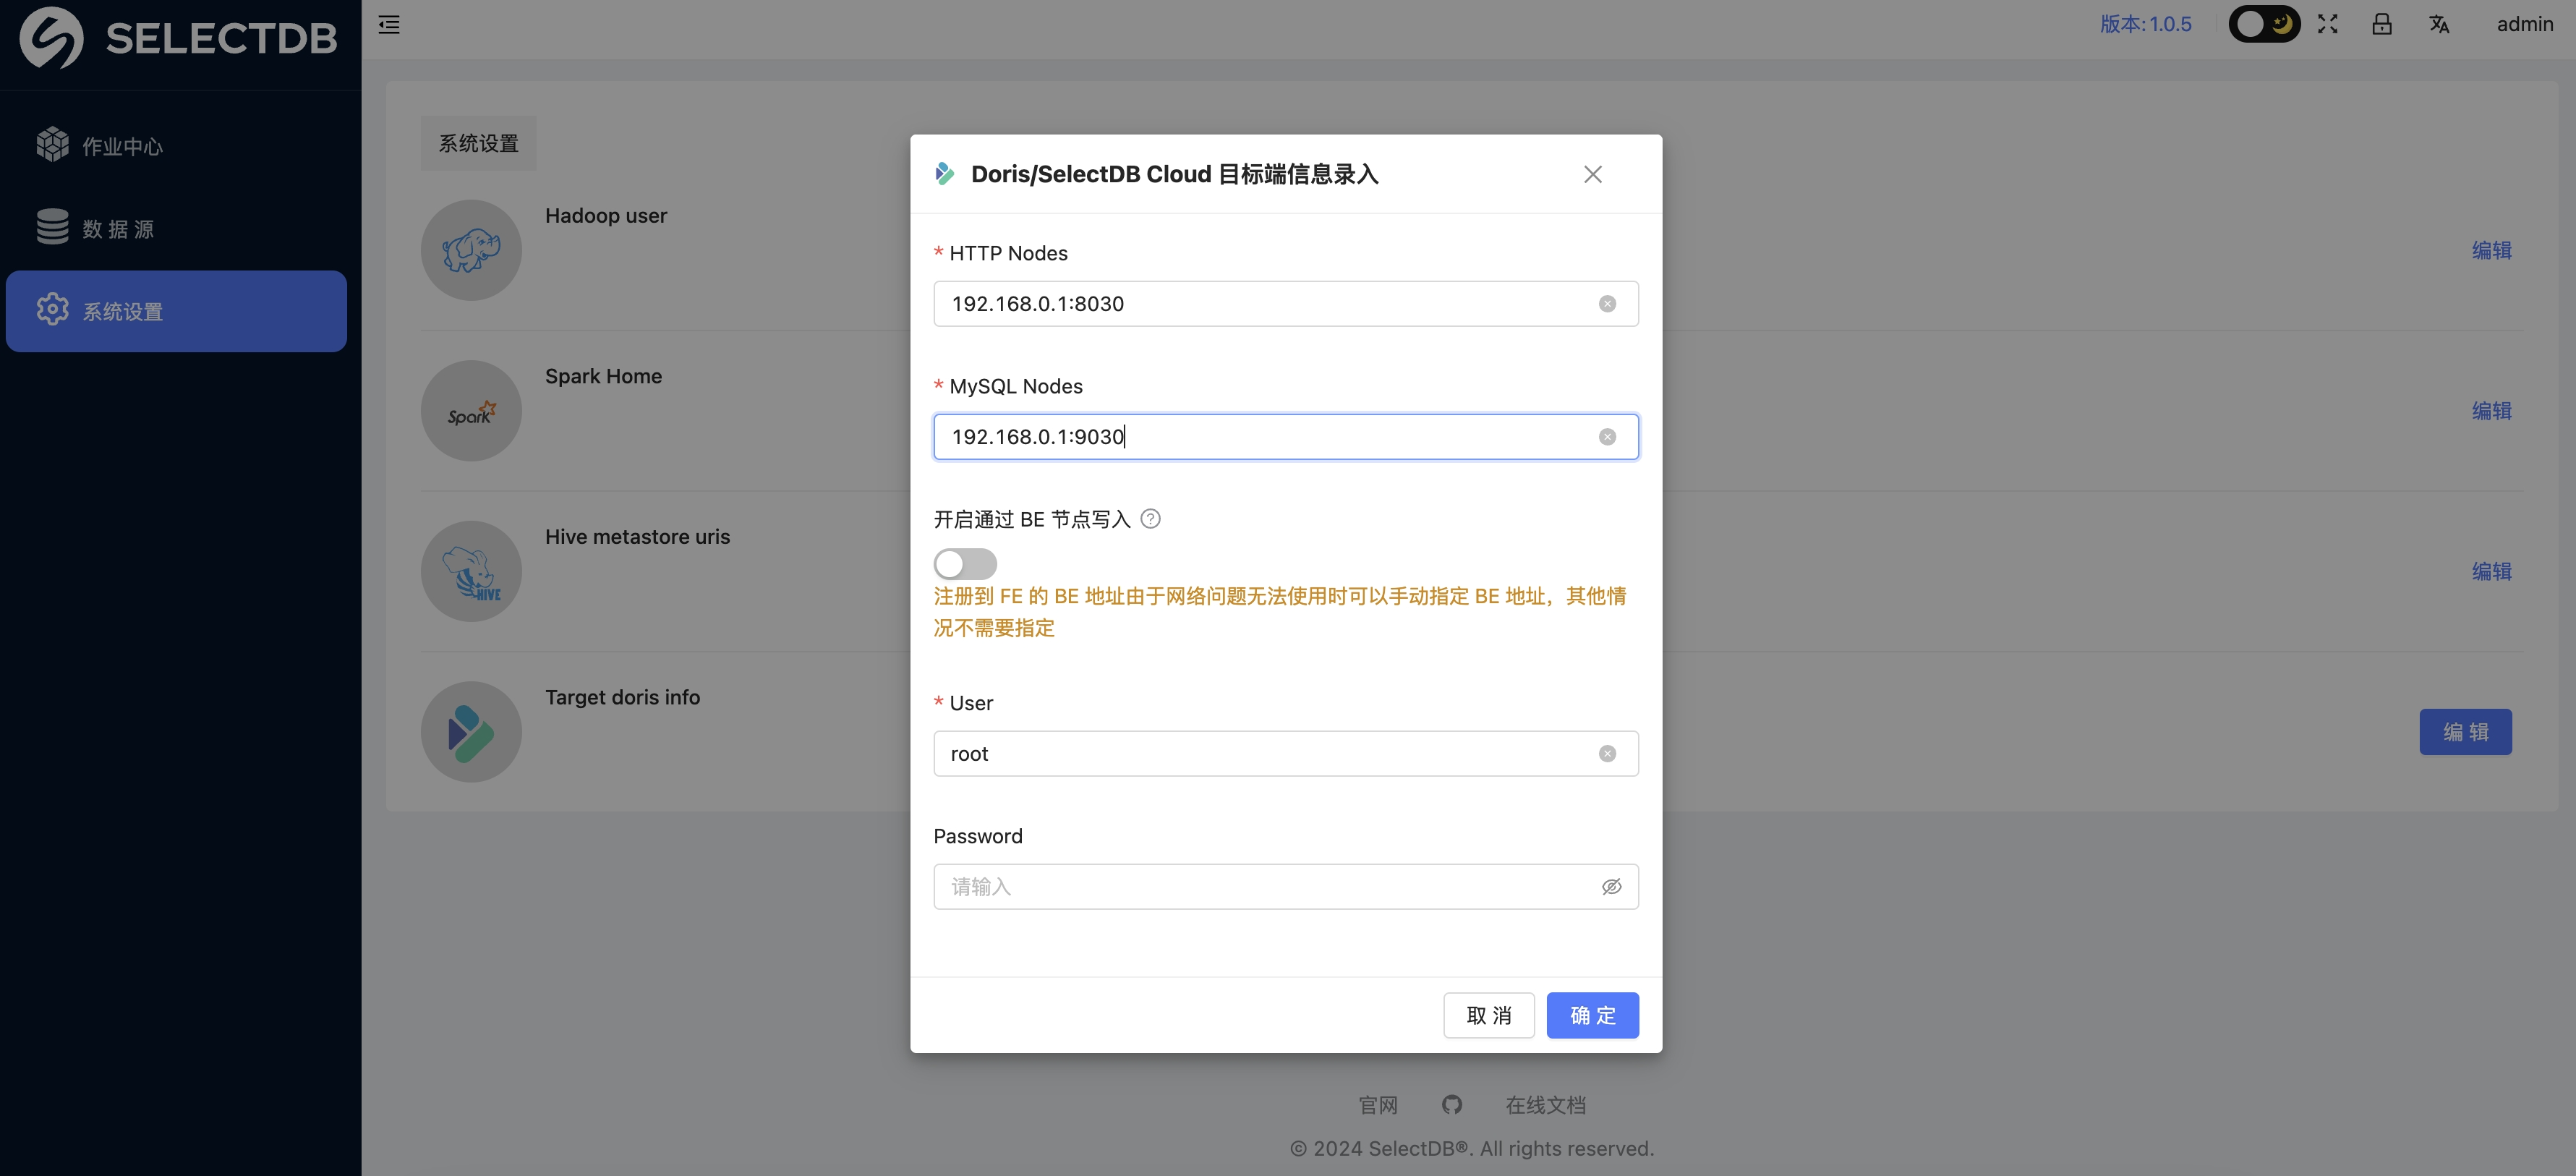This screenshot has height=1176, width=2576.
Task: Click the Hadoop user label
Action: [x=606, y=216]
